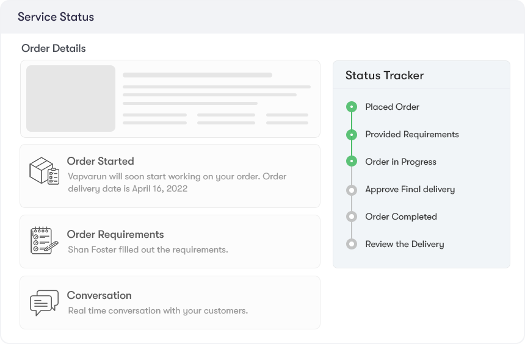This screenshot has height=344, width=525.
Task: Select the Approve Final delivery grey marker
Action: (x=351, y=190)
